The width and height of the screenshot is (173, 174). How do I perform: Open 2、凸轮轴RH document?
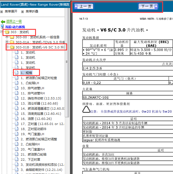tap(30, 144)
